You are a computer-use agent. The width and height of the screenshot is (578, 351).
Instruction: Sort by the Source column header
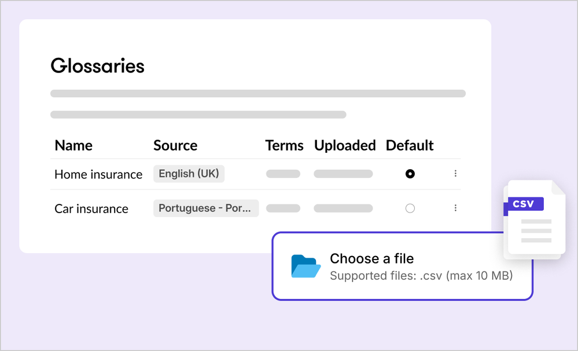(x=175, y=145)
